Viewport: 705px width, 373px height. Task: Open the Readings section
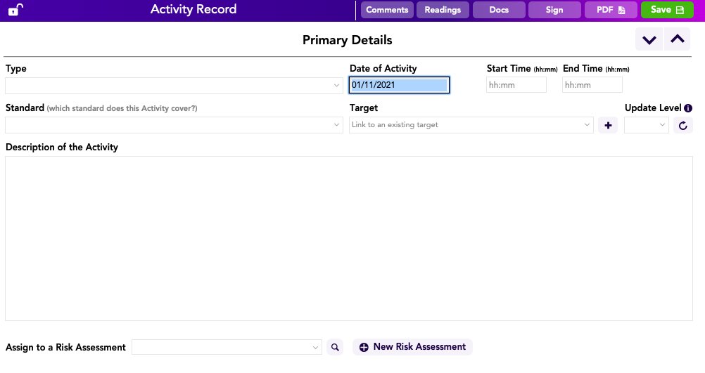tap(443, 10)
